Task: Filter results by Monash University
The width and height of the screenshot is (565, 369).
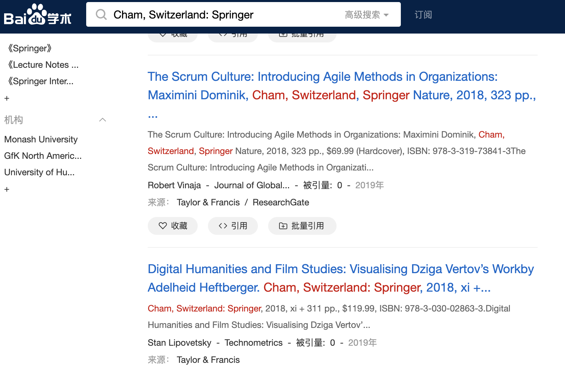Action: [x=40, y=139]
